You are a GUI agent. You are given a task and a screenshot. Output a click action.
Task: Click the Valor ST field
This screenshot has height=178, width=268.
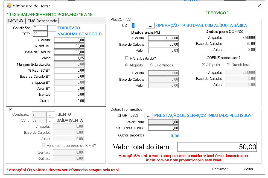pos(69,88)
